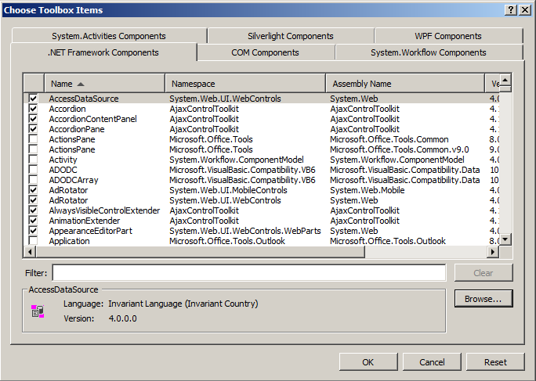
Task: Close the Choose Toolbox Items dialog
Action: coord(524,10)
